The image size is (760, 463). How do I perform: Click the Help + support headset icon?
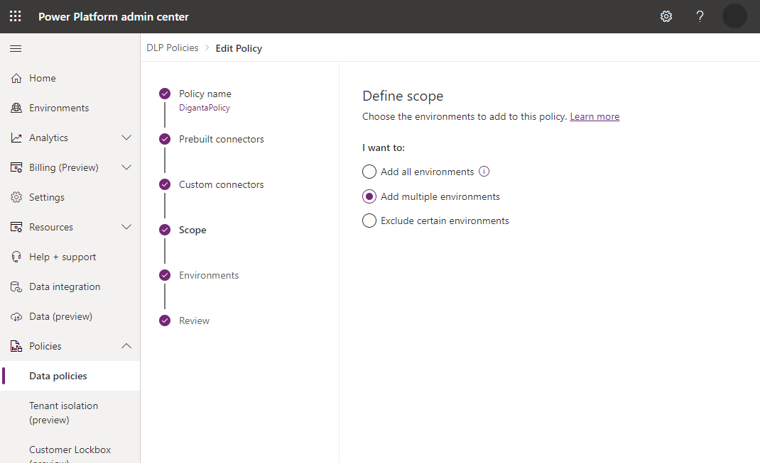16,257
